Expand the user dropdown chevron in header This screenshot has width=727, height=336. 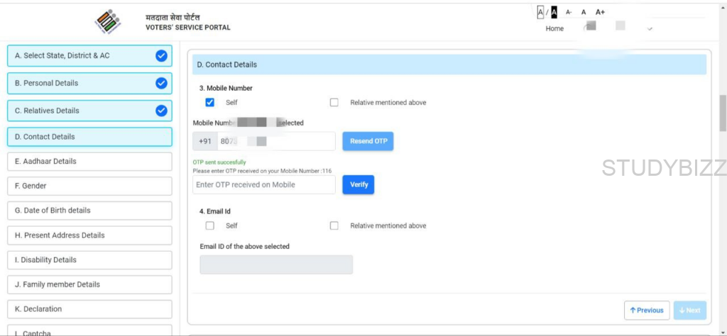coord(650,29)
